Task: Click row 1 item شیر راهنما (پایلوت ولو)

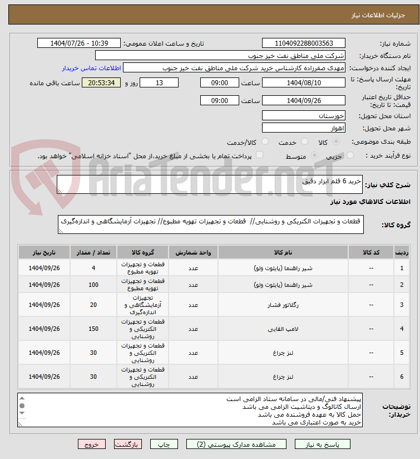Action: click(x=283, y=268)
